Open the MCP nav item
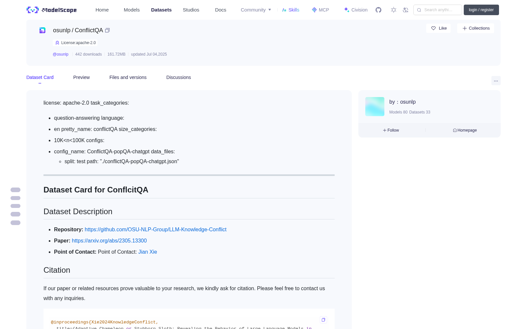The height and width of the screenshot is (329, 527). click(320, 10)
